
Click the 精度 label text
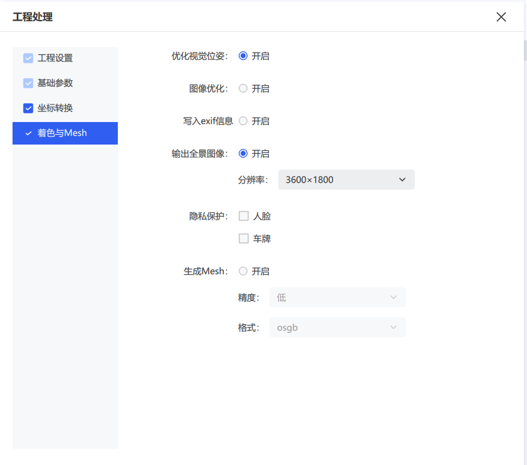tap(248, 297)
